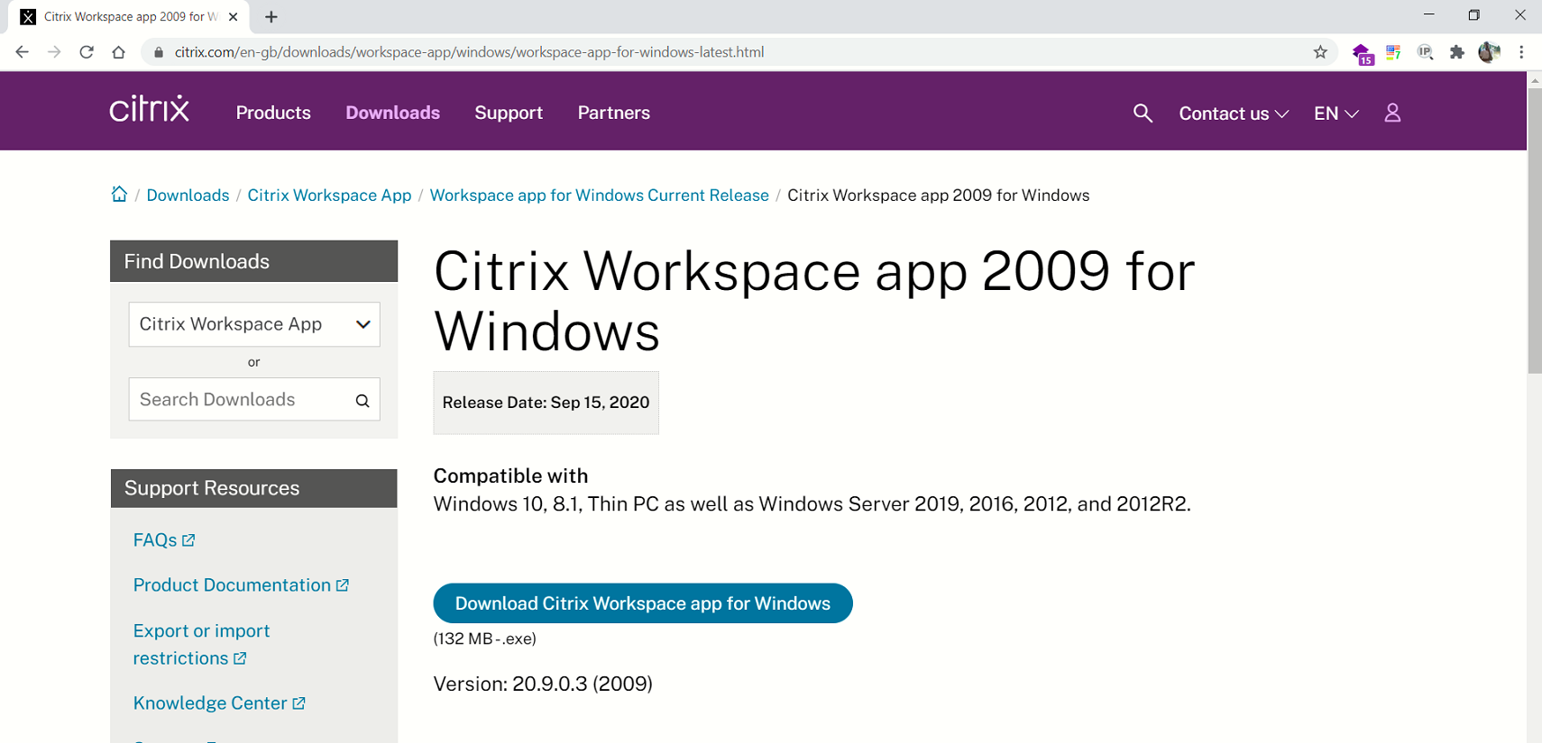Click the scrollbar up arrow
The image size is (1542, 743).
pyautogui.click(x=1535, y=80)
